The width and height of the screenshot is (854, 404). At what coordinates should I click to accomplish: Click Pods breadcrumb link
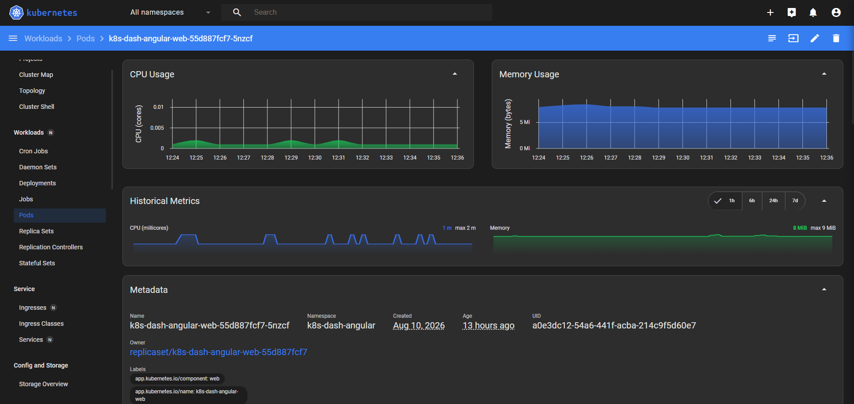85,39
